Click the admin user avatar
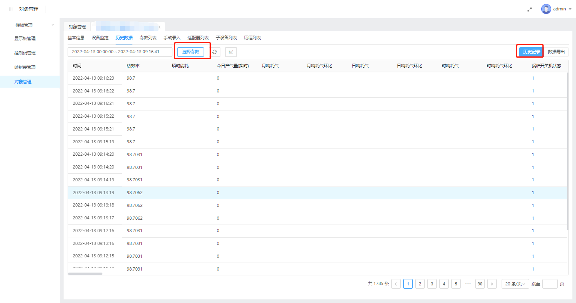Viewport: 576px width, 303px height. coord(546,9)
